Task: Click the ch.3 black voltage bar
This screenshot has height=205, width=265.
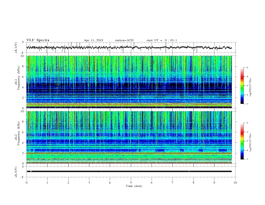Action: 129,172
